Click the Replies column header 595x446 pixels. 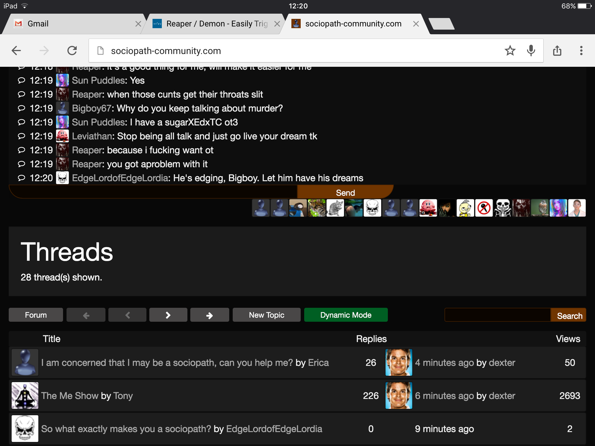click(371, 339)
